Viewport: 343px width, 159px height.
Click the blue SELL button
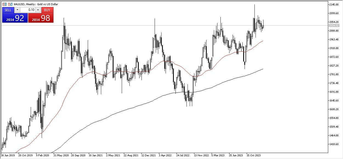[8, 10]
